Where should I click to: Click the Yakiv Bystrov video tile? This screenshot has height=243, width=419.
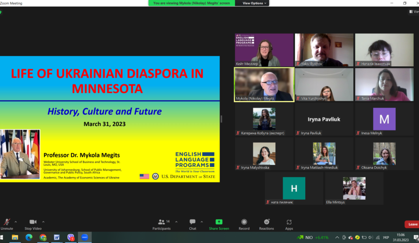point(324,50)
